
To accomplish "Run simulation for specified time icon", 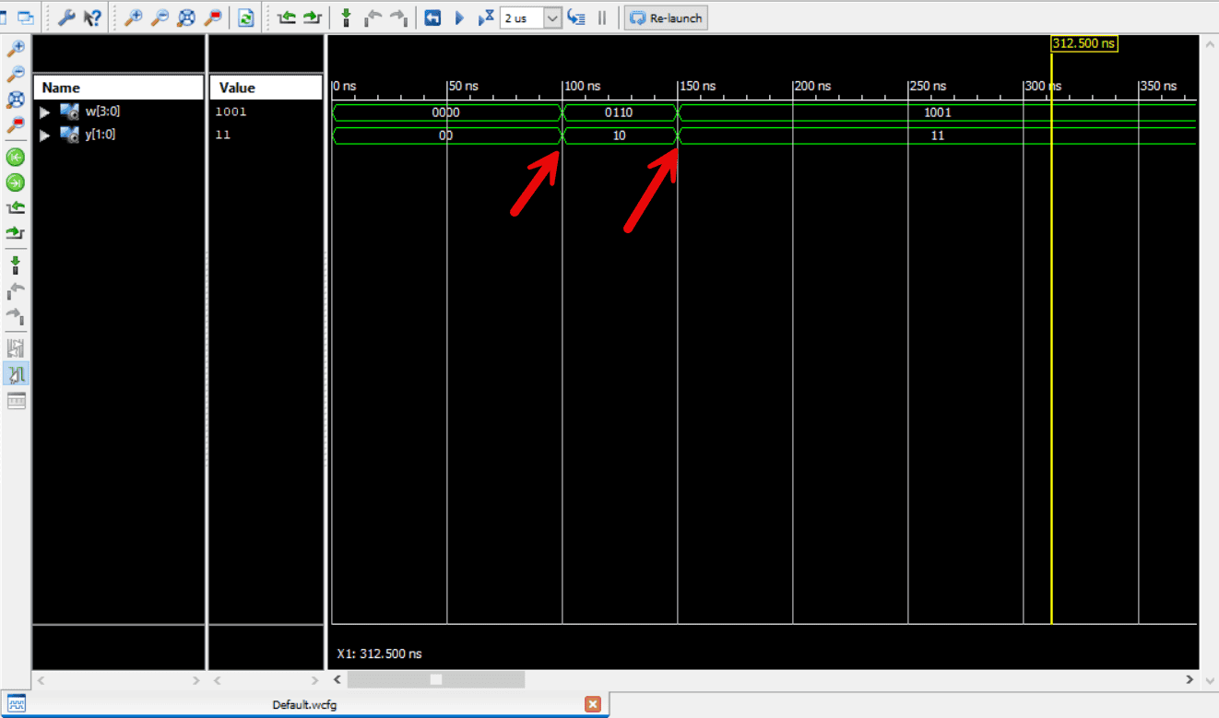I will (x=486, y=17).
